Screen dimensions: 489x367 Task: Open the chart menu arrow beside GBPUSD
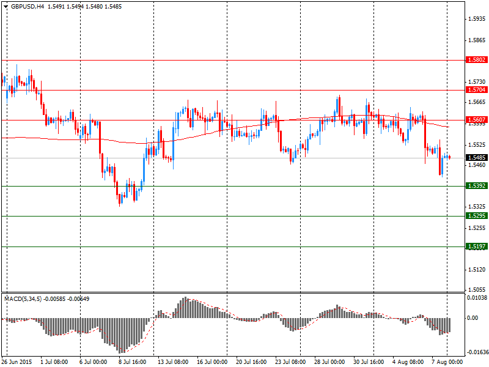point(6,7)
